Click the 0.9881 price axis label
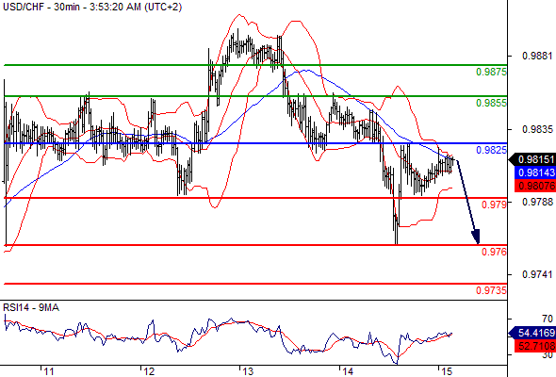Image resolution: width=556 pixels, height=377 pixels. 537,56
